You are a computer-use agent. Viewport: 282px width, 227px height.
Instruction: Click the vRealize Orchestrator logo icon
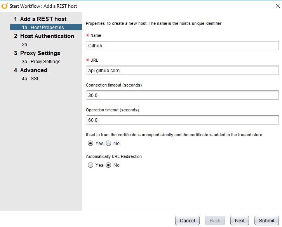pyautogui.click(x=5, y=6)
